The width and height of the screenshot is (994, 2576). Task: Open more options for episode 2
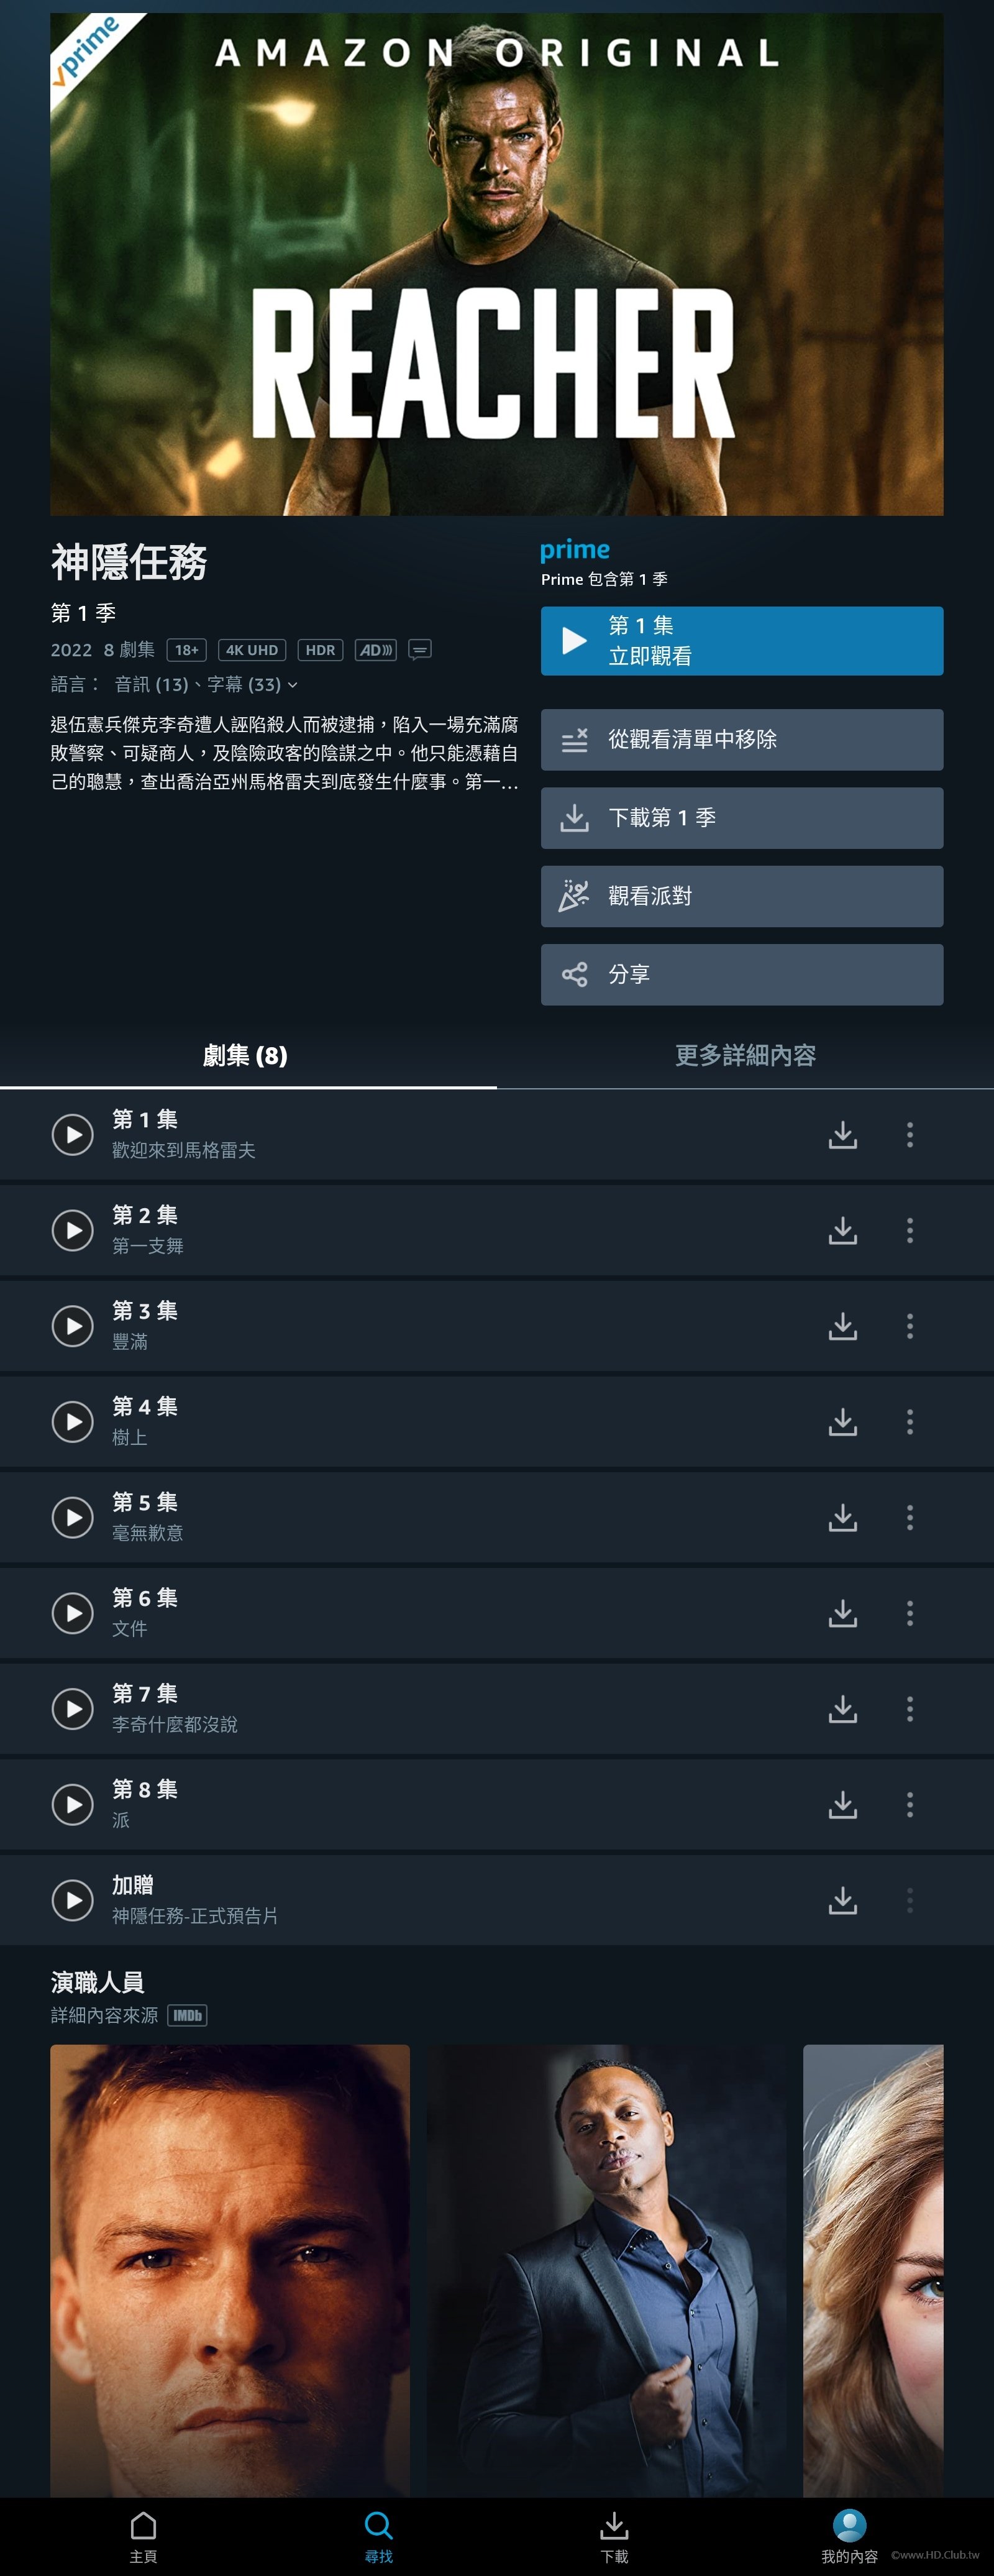tap(909, 1230)
